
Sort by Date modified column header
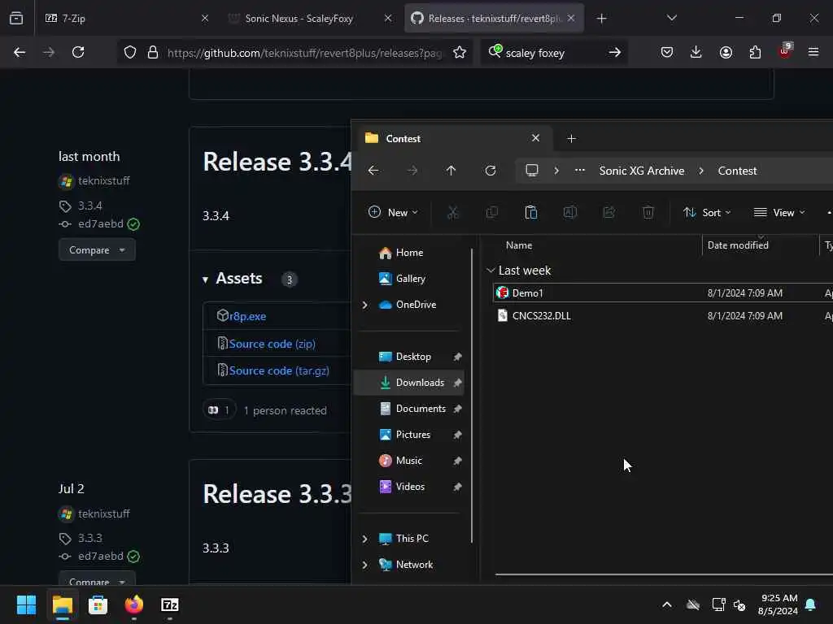point(738,245)
